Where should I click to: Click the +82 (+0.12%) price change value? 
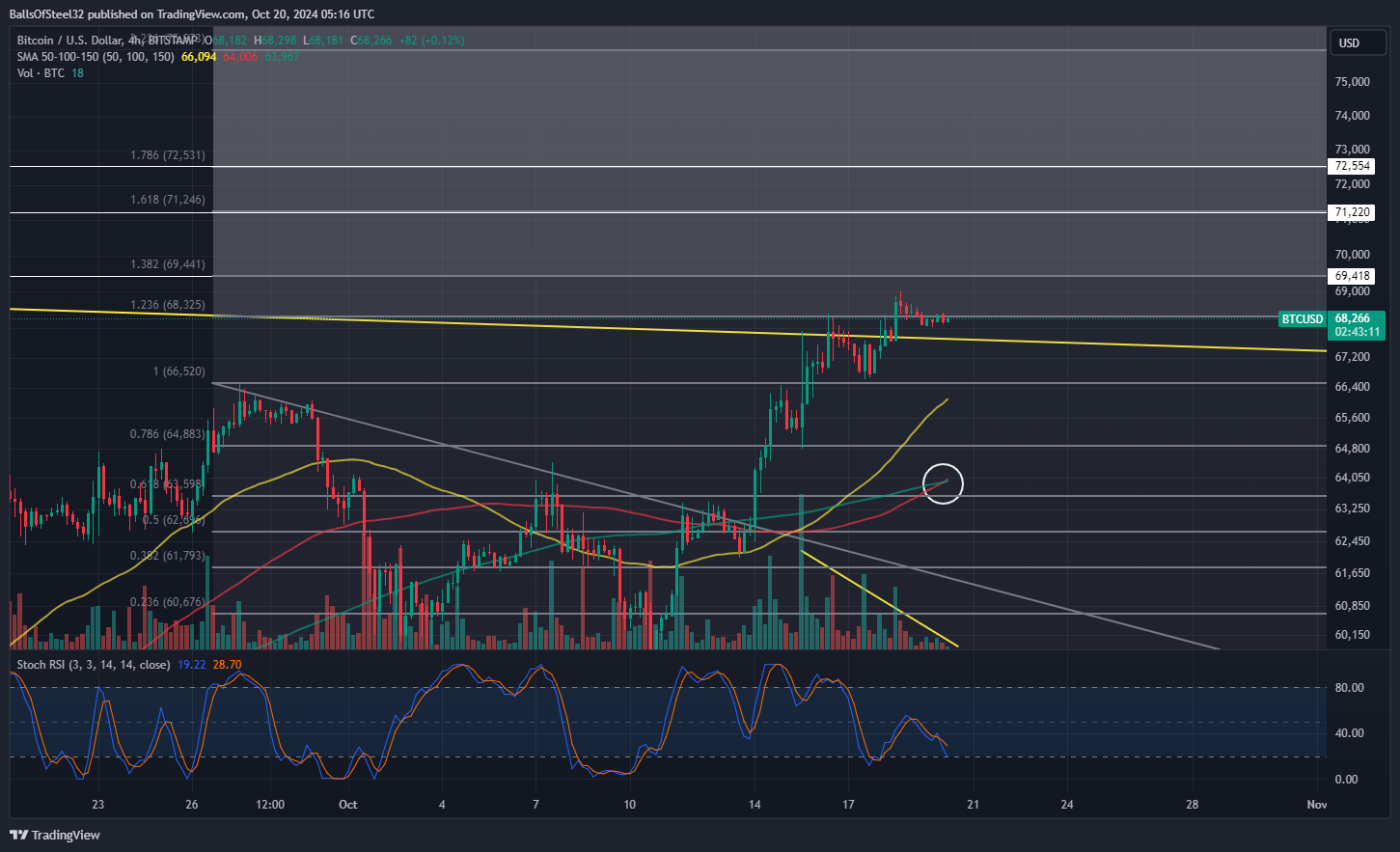(430, 41)
